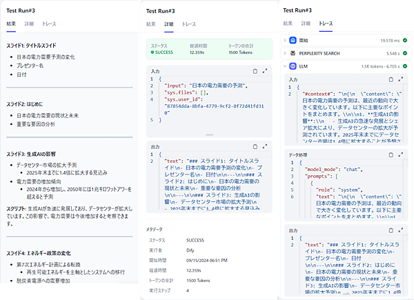The image size is (414, 300).
Task: Open 結果 tab in the node trace panel
Action: click(287, 23)
